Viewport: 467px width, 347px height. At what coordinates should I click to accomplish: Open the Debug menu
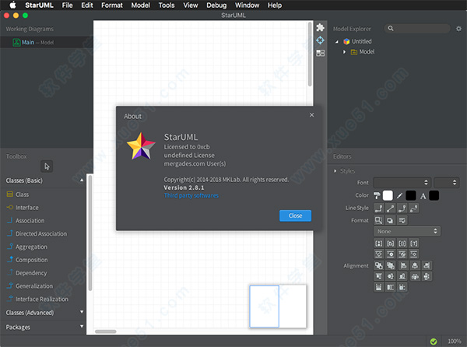[216, 5]
